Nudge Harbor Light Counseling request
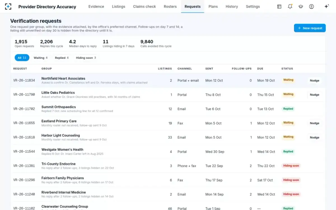Image resolution: width=336 pixels, height=210 pixels. (x=314, y=137)
